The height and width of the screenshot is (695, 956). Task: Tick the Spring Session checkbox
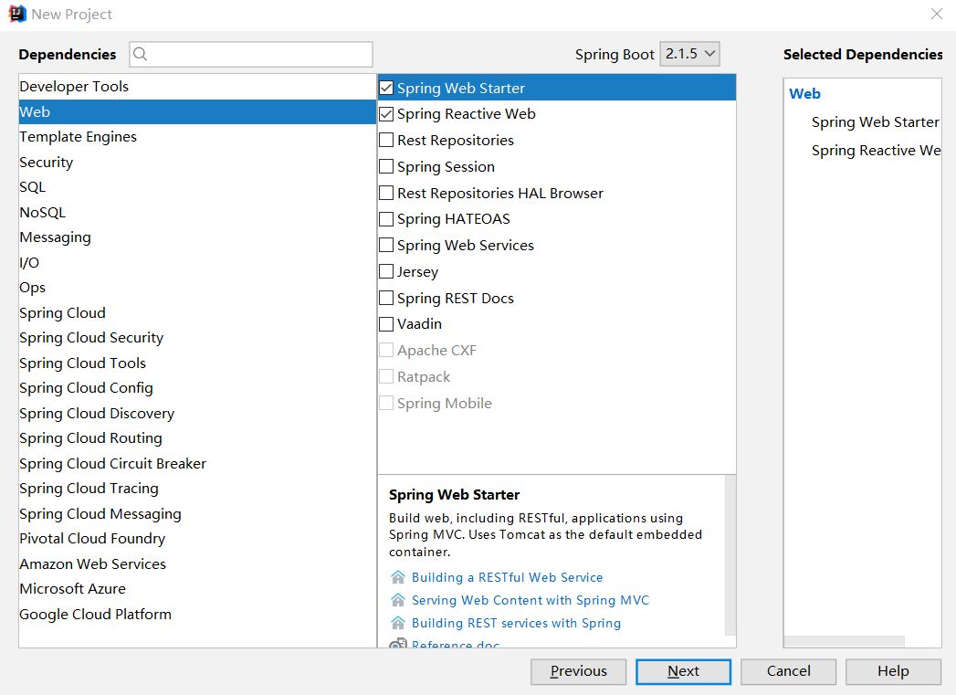pyautogui.click(x=386, y=166)
